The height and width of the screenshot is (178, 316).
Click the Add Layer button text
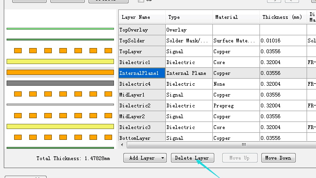coord(142,158)
